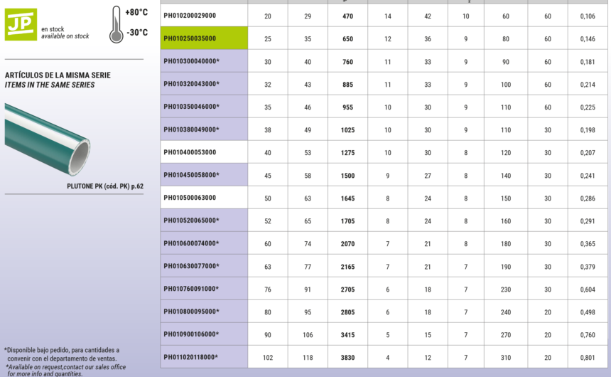Select the 'Items in the same series' heading
The height and width of the screenshot is (377, 611).
(50, 85)
